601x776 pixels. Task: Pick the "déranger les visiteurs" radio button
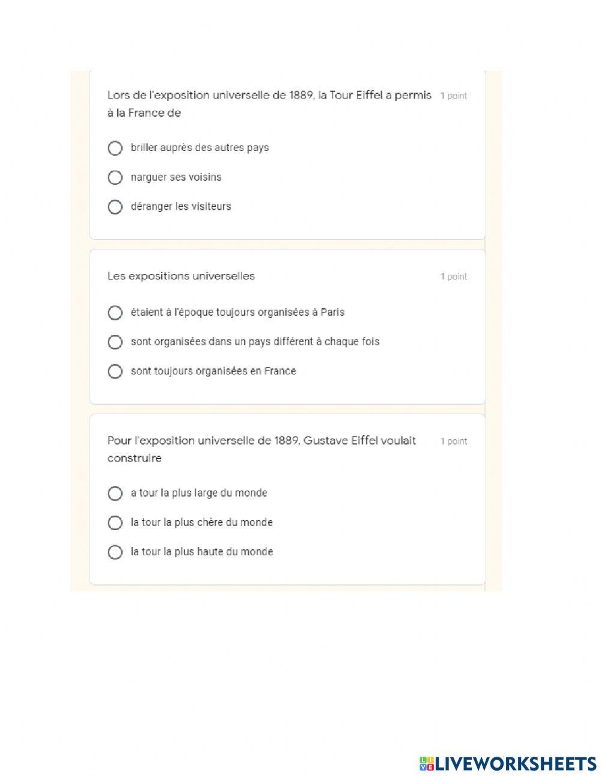pos(115,207)
